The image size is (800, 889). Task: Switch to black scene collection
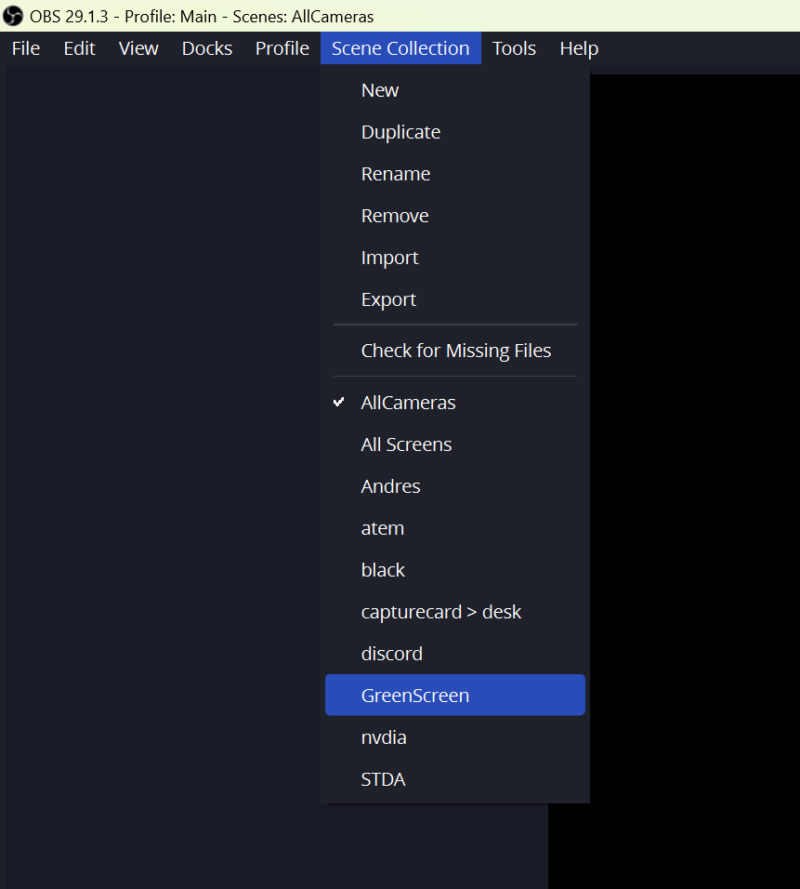[x=455, y=570]
